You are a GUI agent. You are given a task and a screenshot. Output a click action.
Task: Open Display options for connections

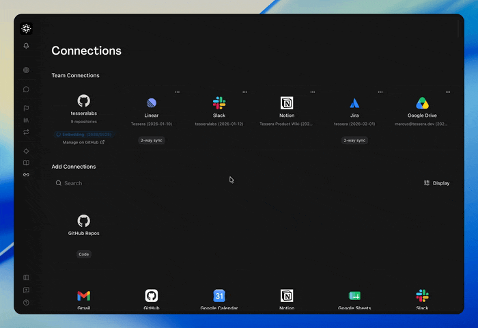tap(436, 183)
